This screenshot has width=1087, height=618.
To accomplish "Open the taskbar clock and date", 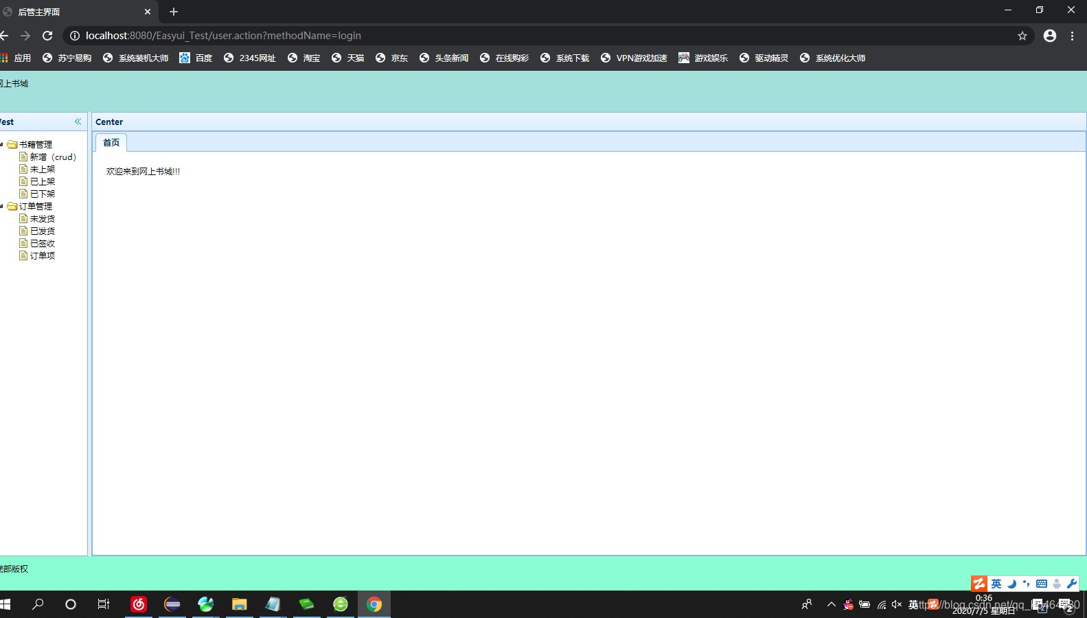I will pos(983,604).
